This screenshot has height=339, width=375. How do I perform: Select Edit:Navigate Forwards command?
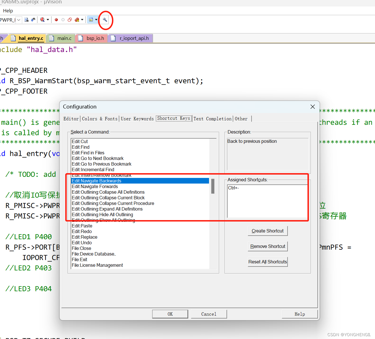[x=140, y=186]
